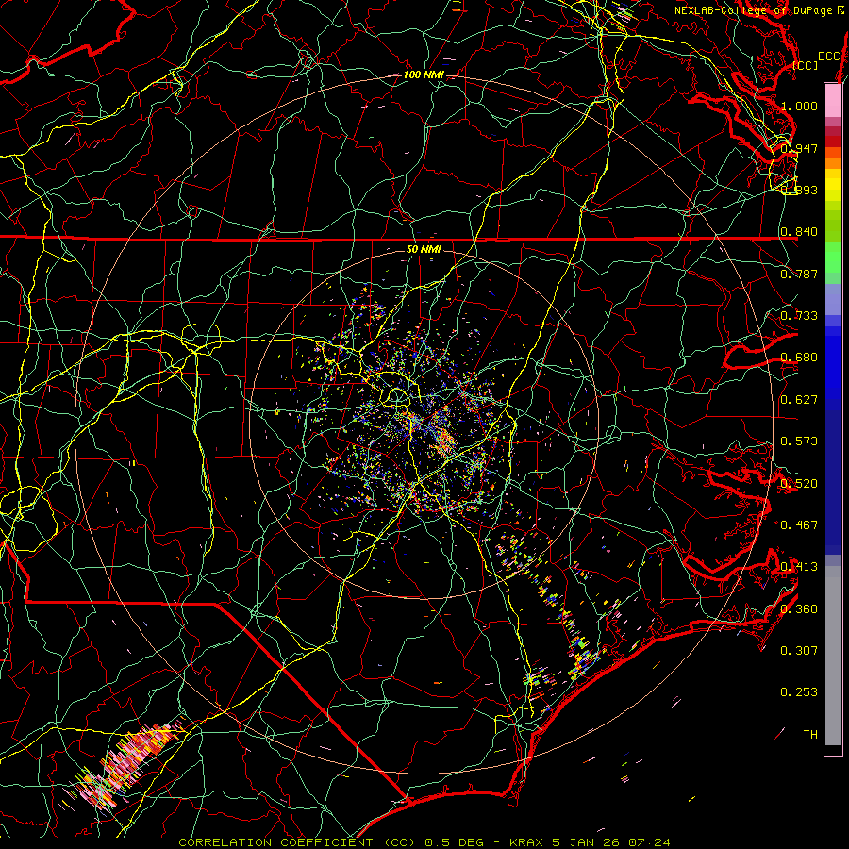Click the 0.680 legend value

pos(799,358)
